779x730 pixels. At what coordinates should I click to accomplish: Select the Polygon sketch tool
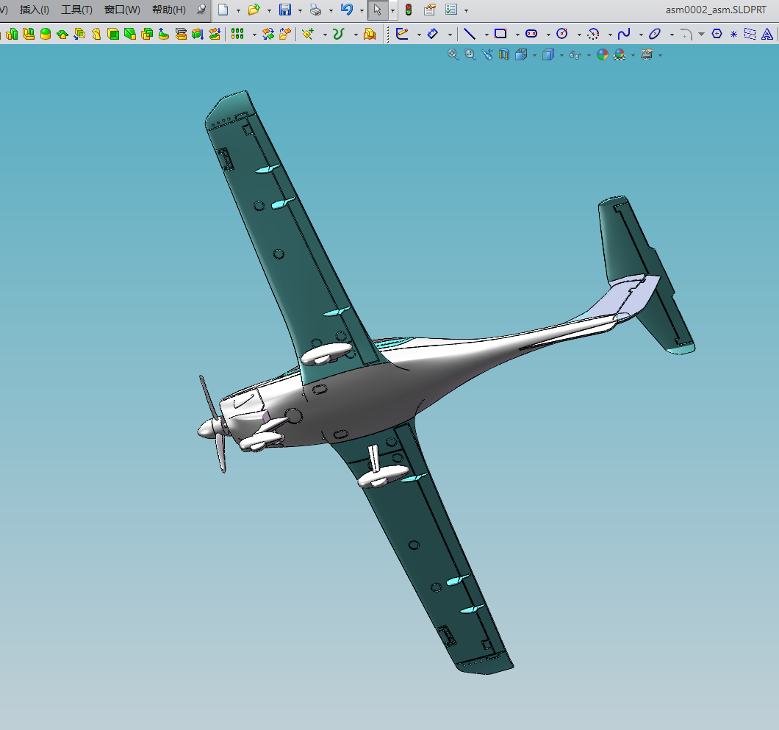click(717, 34)
